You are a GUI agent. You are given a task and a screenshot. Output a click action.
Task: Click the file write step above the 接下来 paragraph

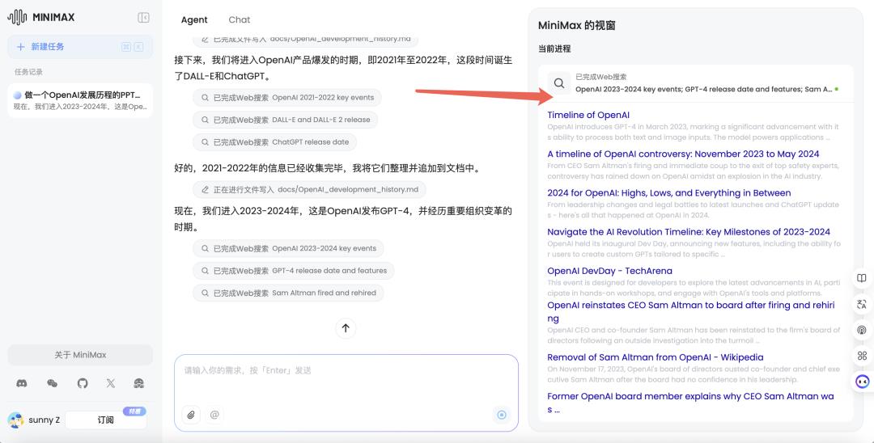[305, 40]
